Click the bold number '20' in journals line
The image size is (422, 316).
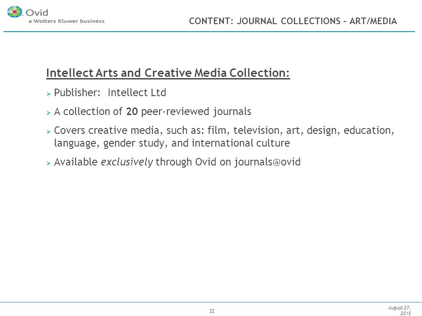click(x=132, y=111)
